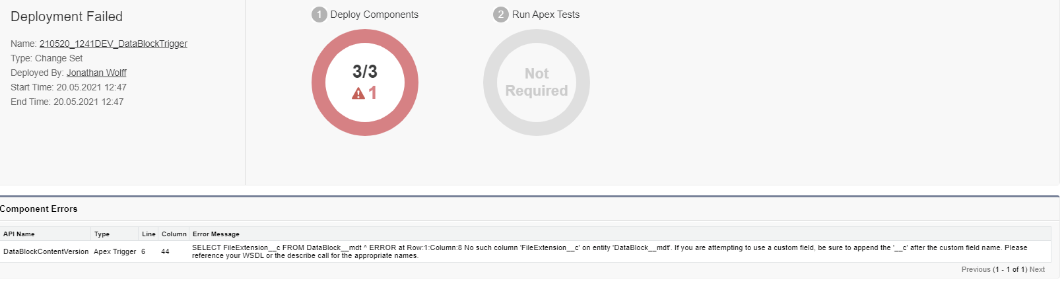Image resolution: width=1064 pixels, height=293 pixels.
Task: Click the Run Apex Tests step label
Action: click(546, 15)
